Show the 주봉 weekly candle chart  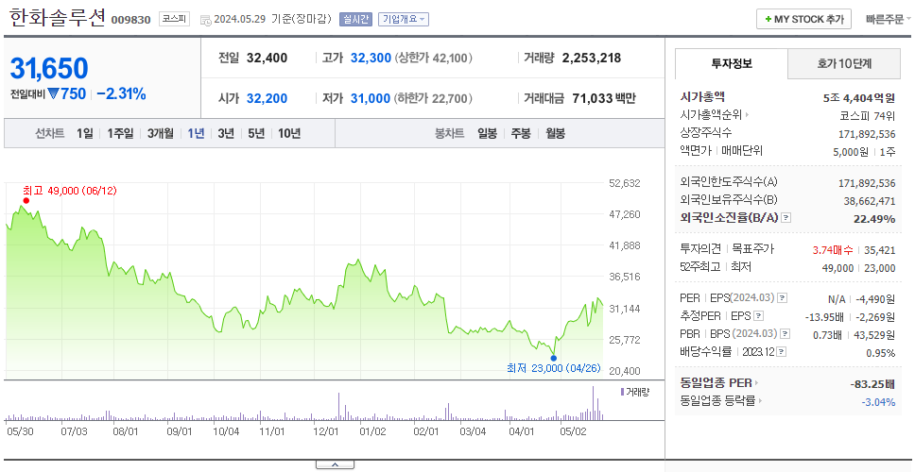point(521,133)
